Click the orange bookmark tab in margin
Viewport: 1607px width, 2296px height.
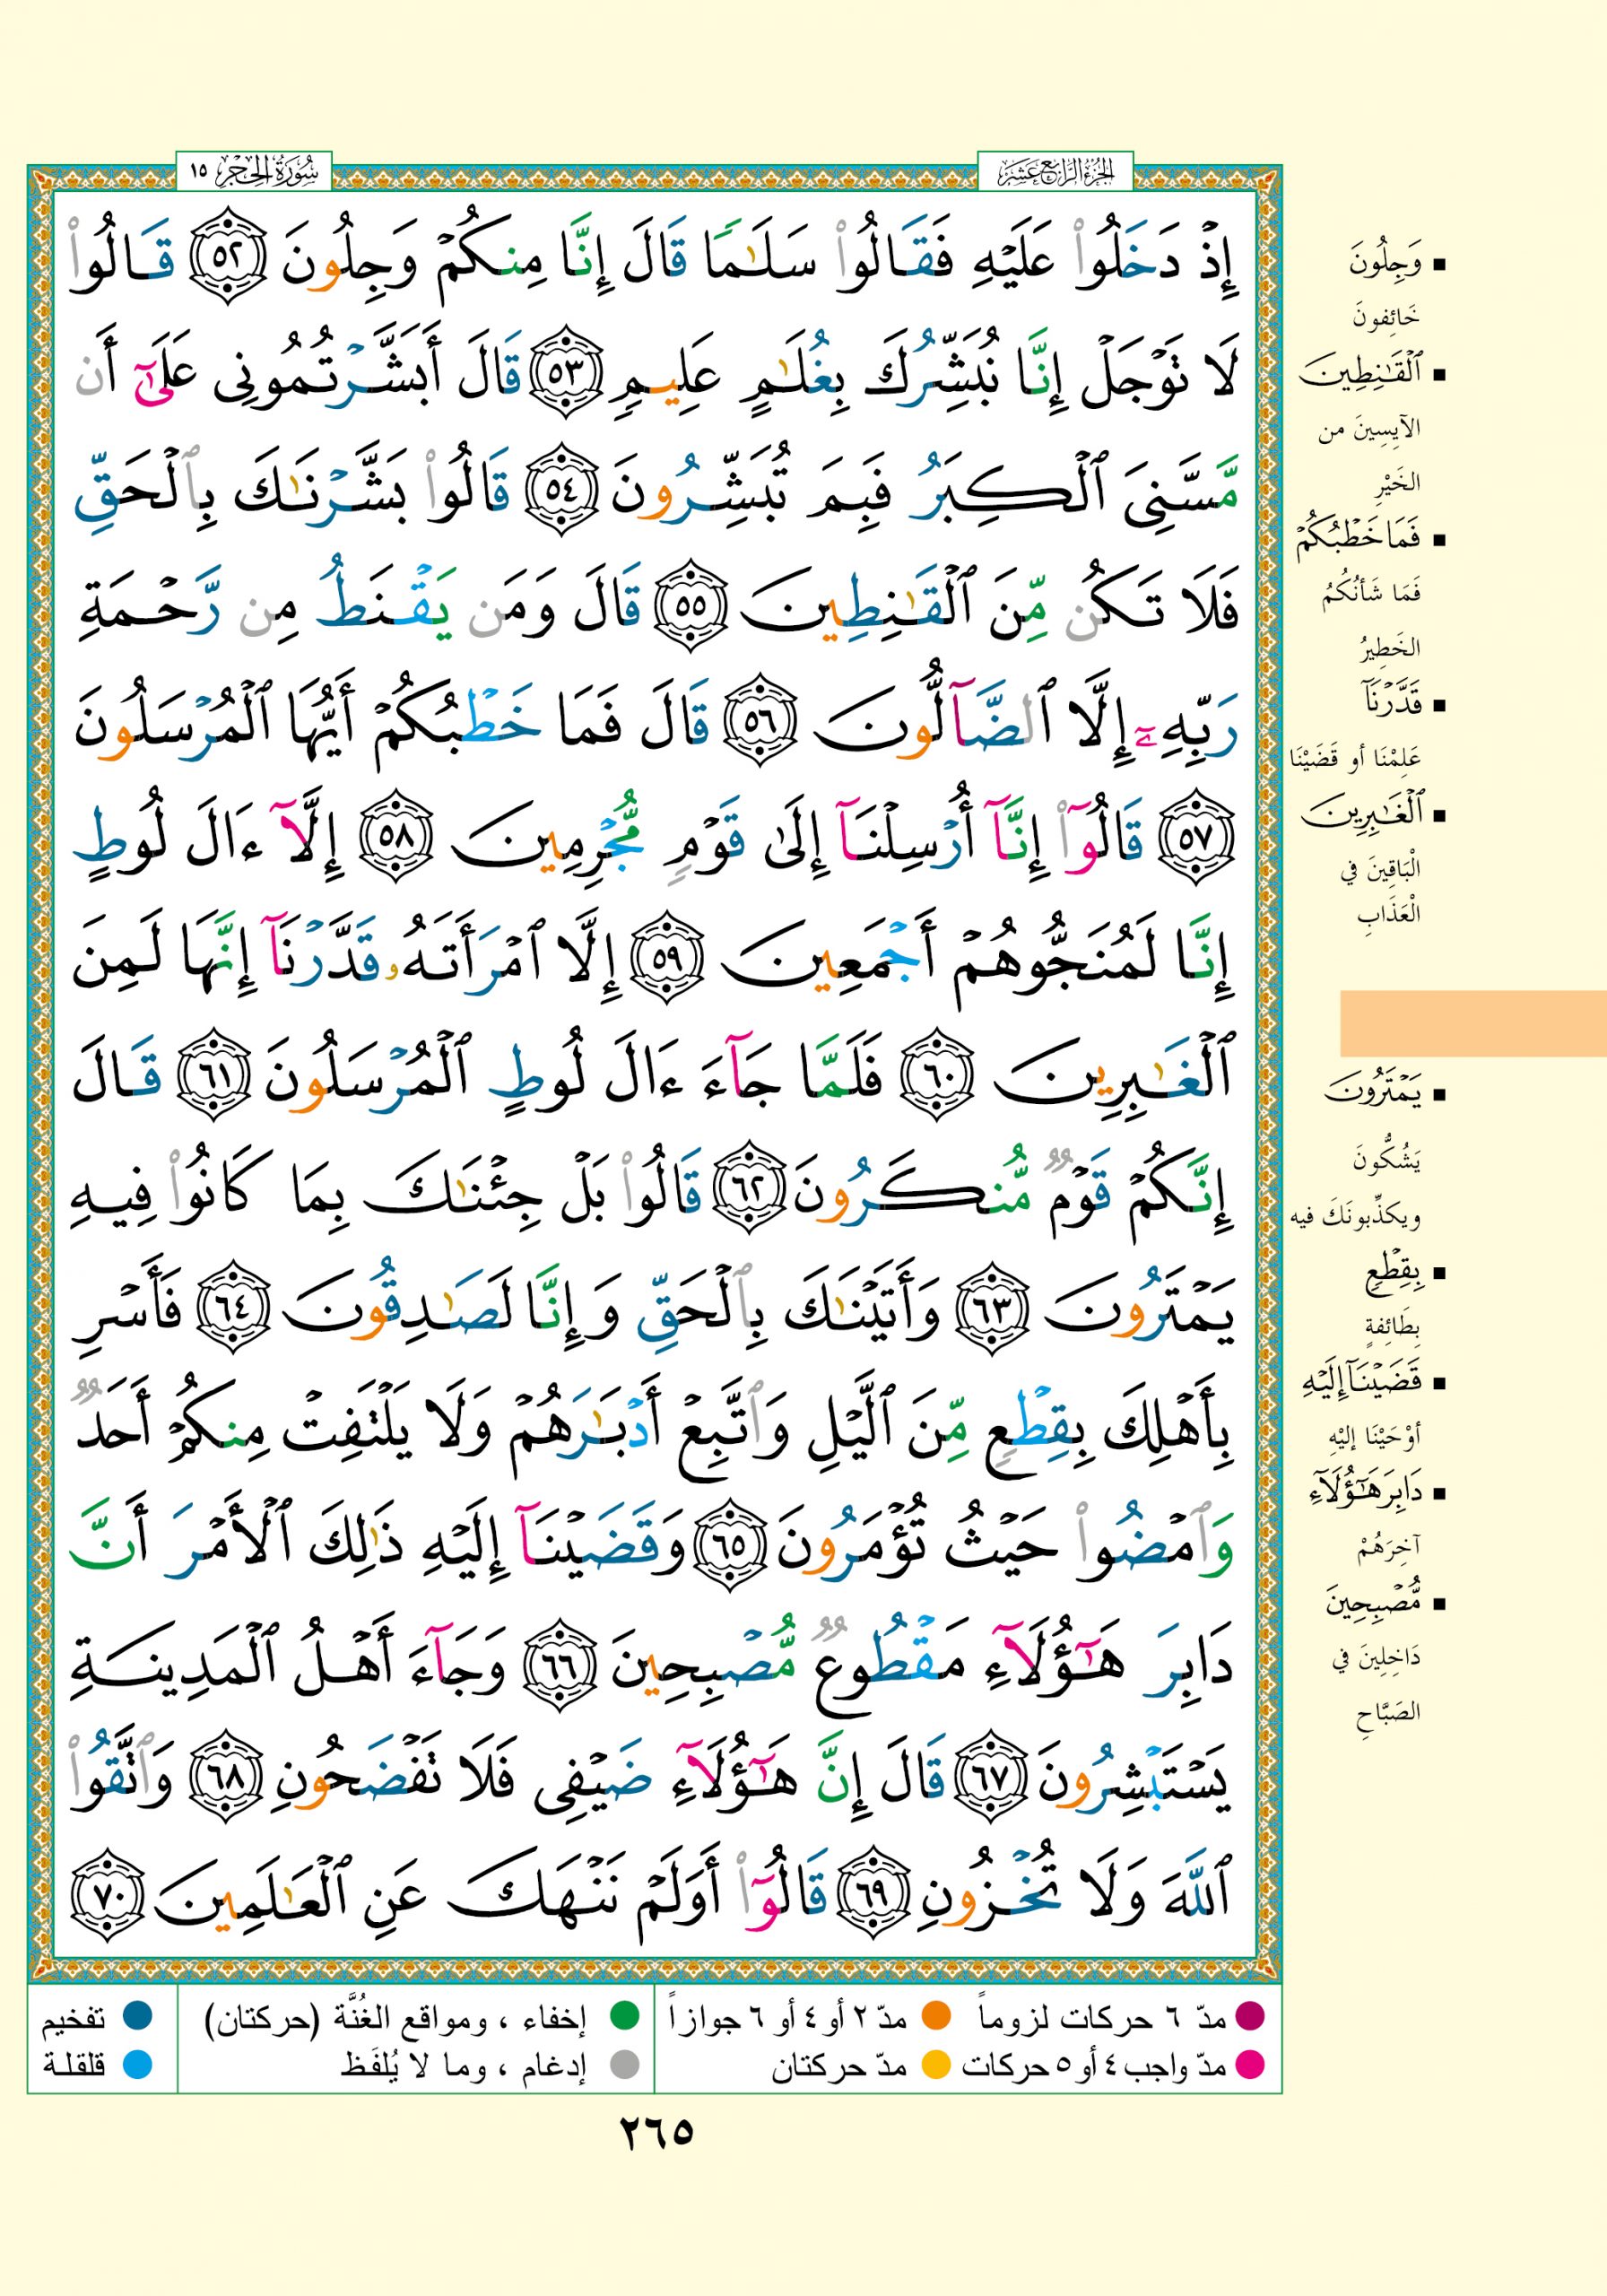(x=1472, y=1023)
